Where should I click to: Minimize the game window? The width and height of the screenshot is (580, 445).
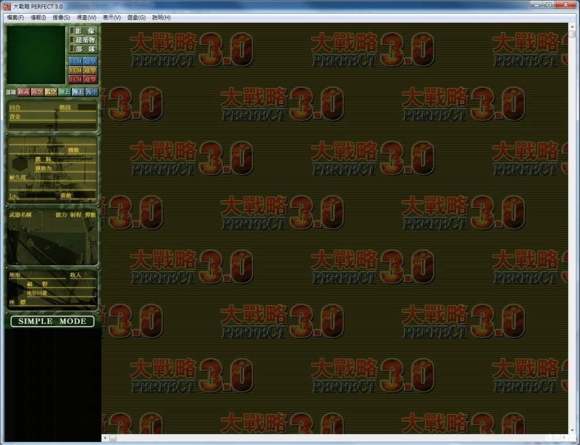tap(537, 5)
